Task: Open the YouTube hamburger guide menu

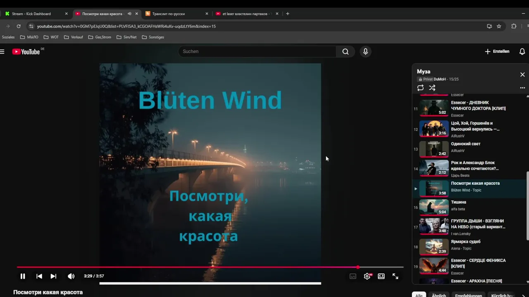Action: click(2, 52)
